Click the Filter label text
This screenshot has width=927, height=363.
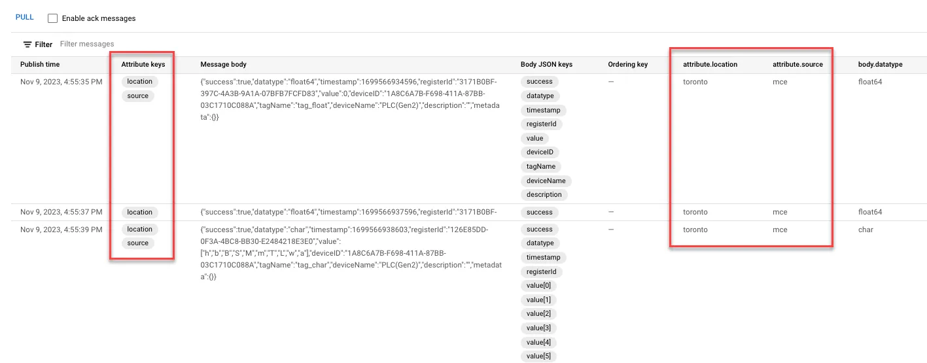click(44, 44)
